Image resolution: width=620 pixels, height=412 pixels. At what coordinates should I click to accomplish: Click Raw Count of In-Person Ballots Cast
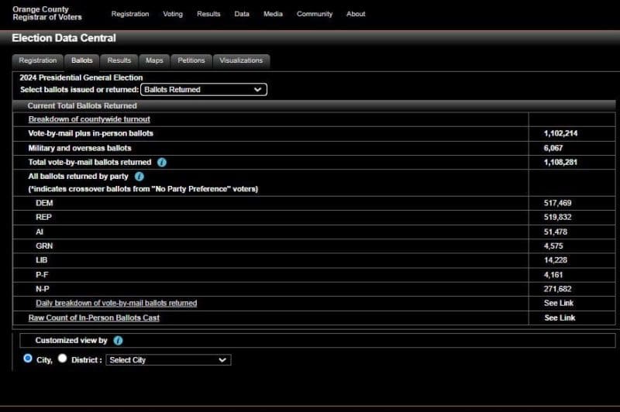[94, 318]
